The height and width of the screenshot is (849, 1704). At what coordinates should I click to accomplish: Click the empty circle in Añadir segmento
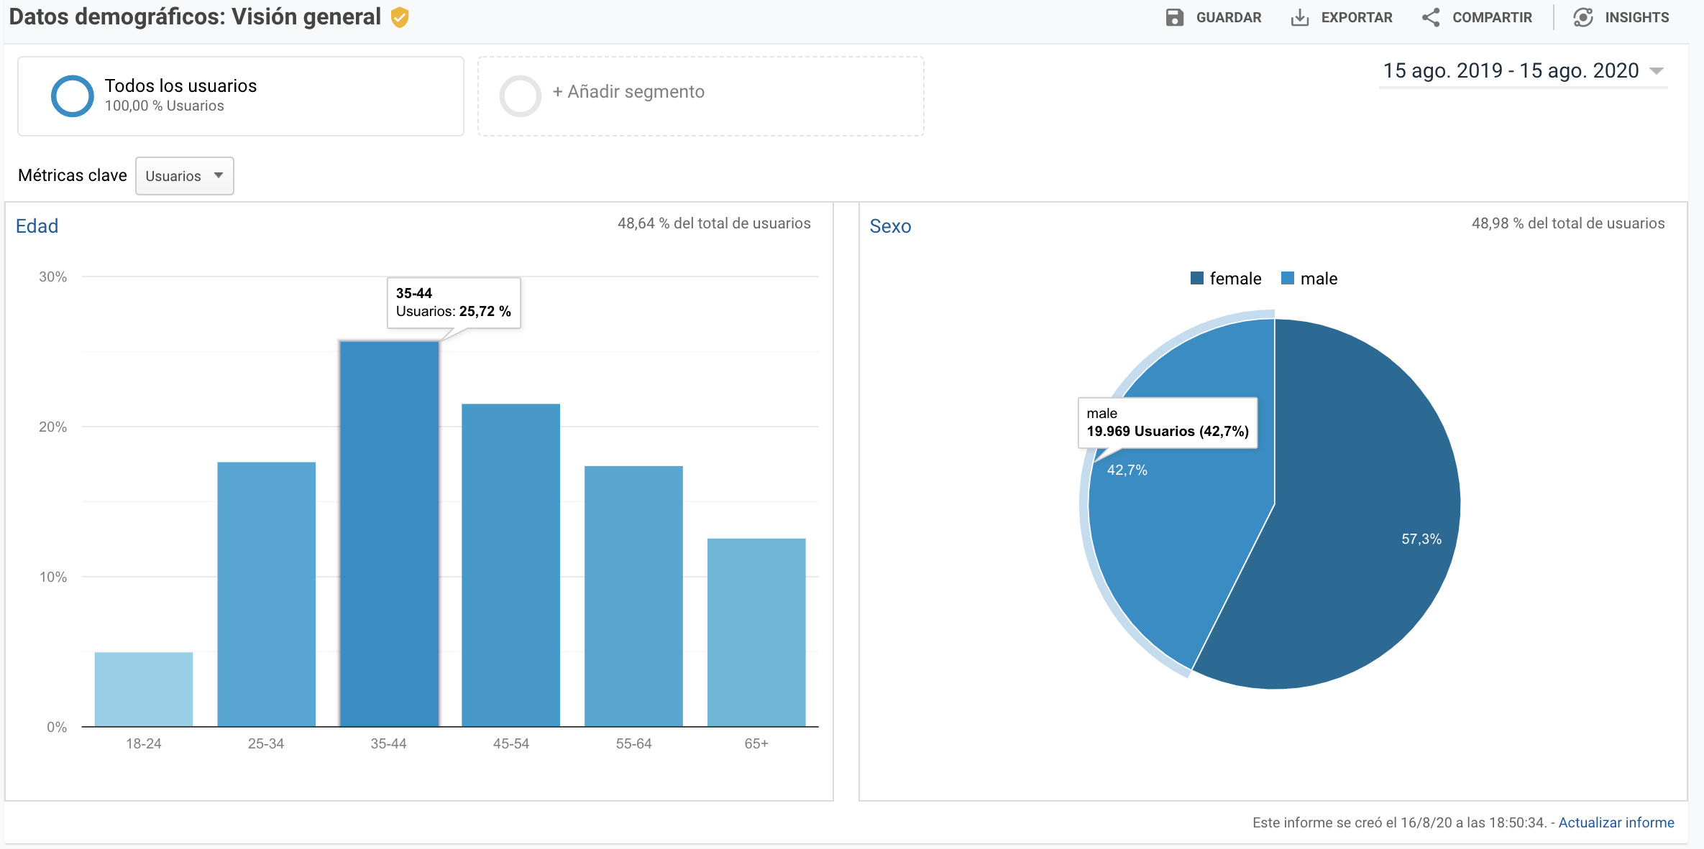(520, 96)
